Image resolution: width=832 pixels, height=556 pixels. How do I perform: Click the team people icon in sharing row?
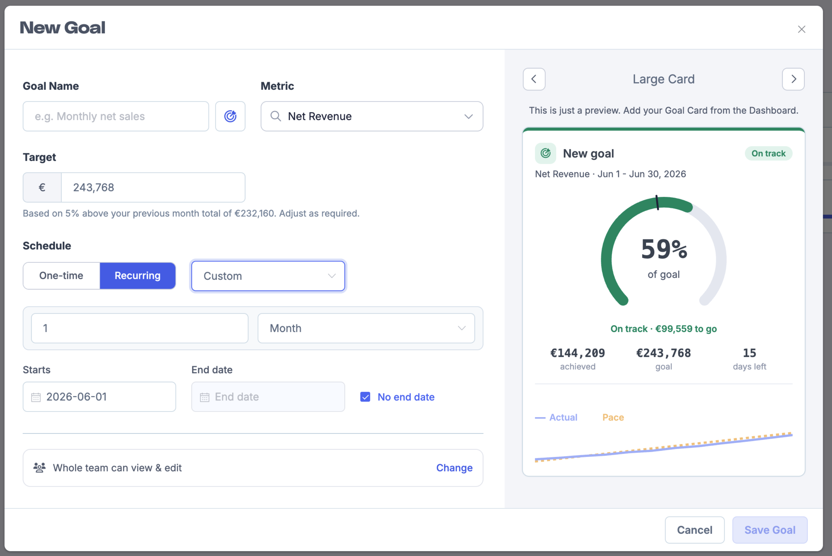coord(39,468)
